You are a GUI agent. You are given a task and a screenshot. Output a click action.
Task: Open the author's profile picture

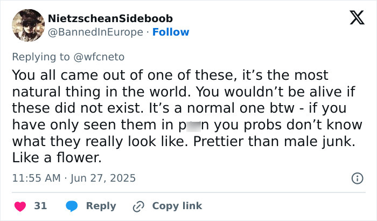pyautogui.click(x=28, y=25)
